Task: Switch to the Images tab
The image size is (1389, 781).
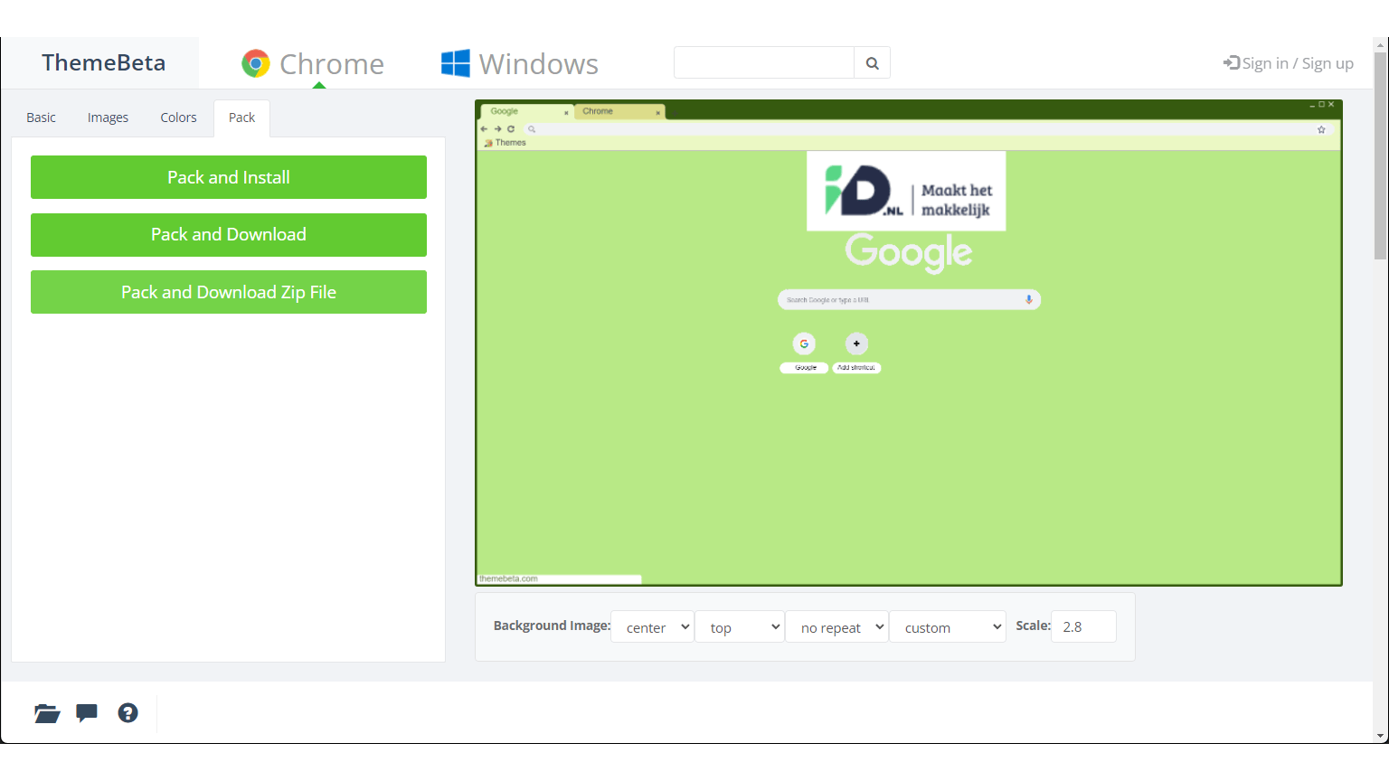Action: point(108,118)
